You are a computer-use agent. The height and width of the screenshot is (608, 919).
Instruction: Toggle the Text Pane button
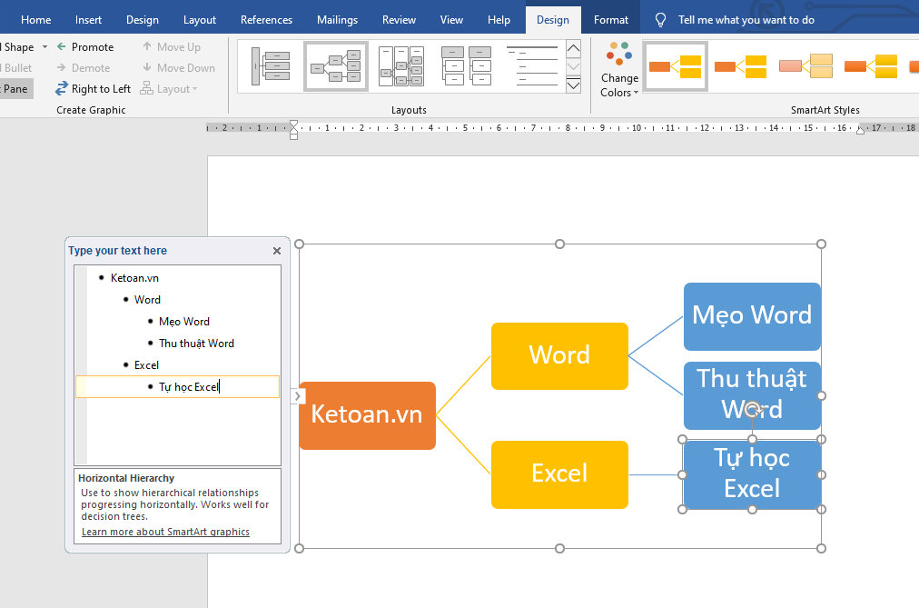coord(15,88)
